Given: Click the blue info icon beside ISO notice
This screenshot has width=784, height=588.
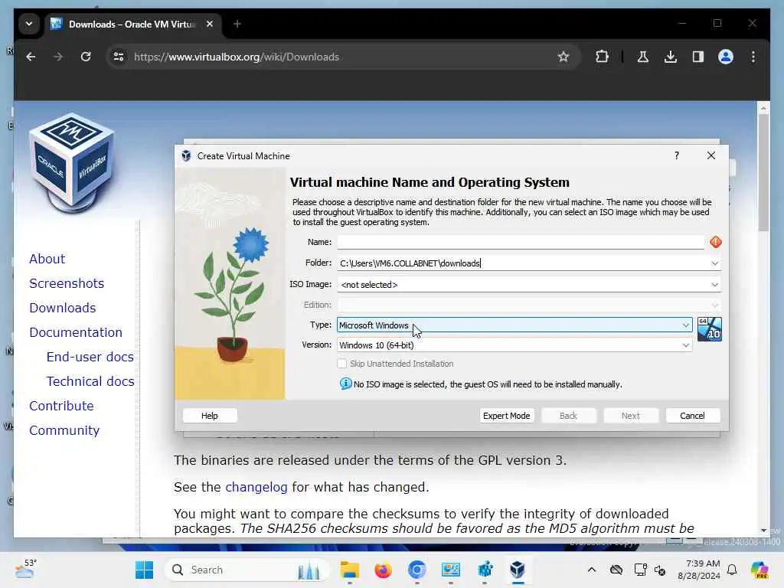Looking at the screenshot, I should click(345, 384).
